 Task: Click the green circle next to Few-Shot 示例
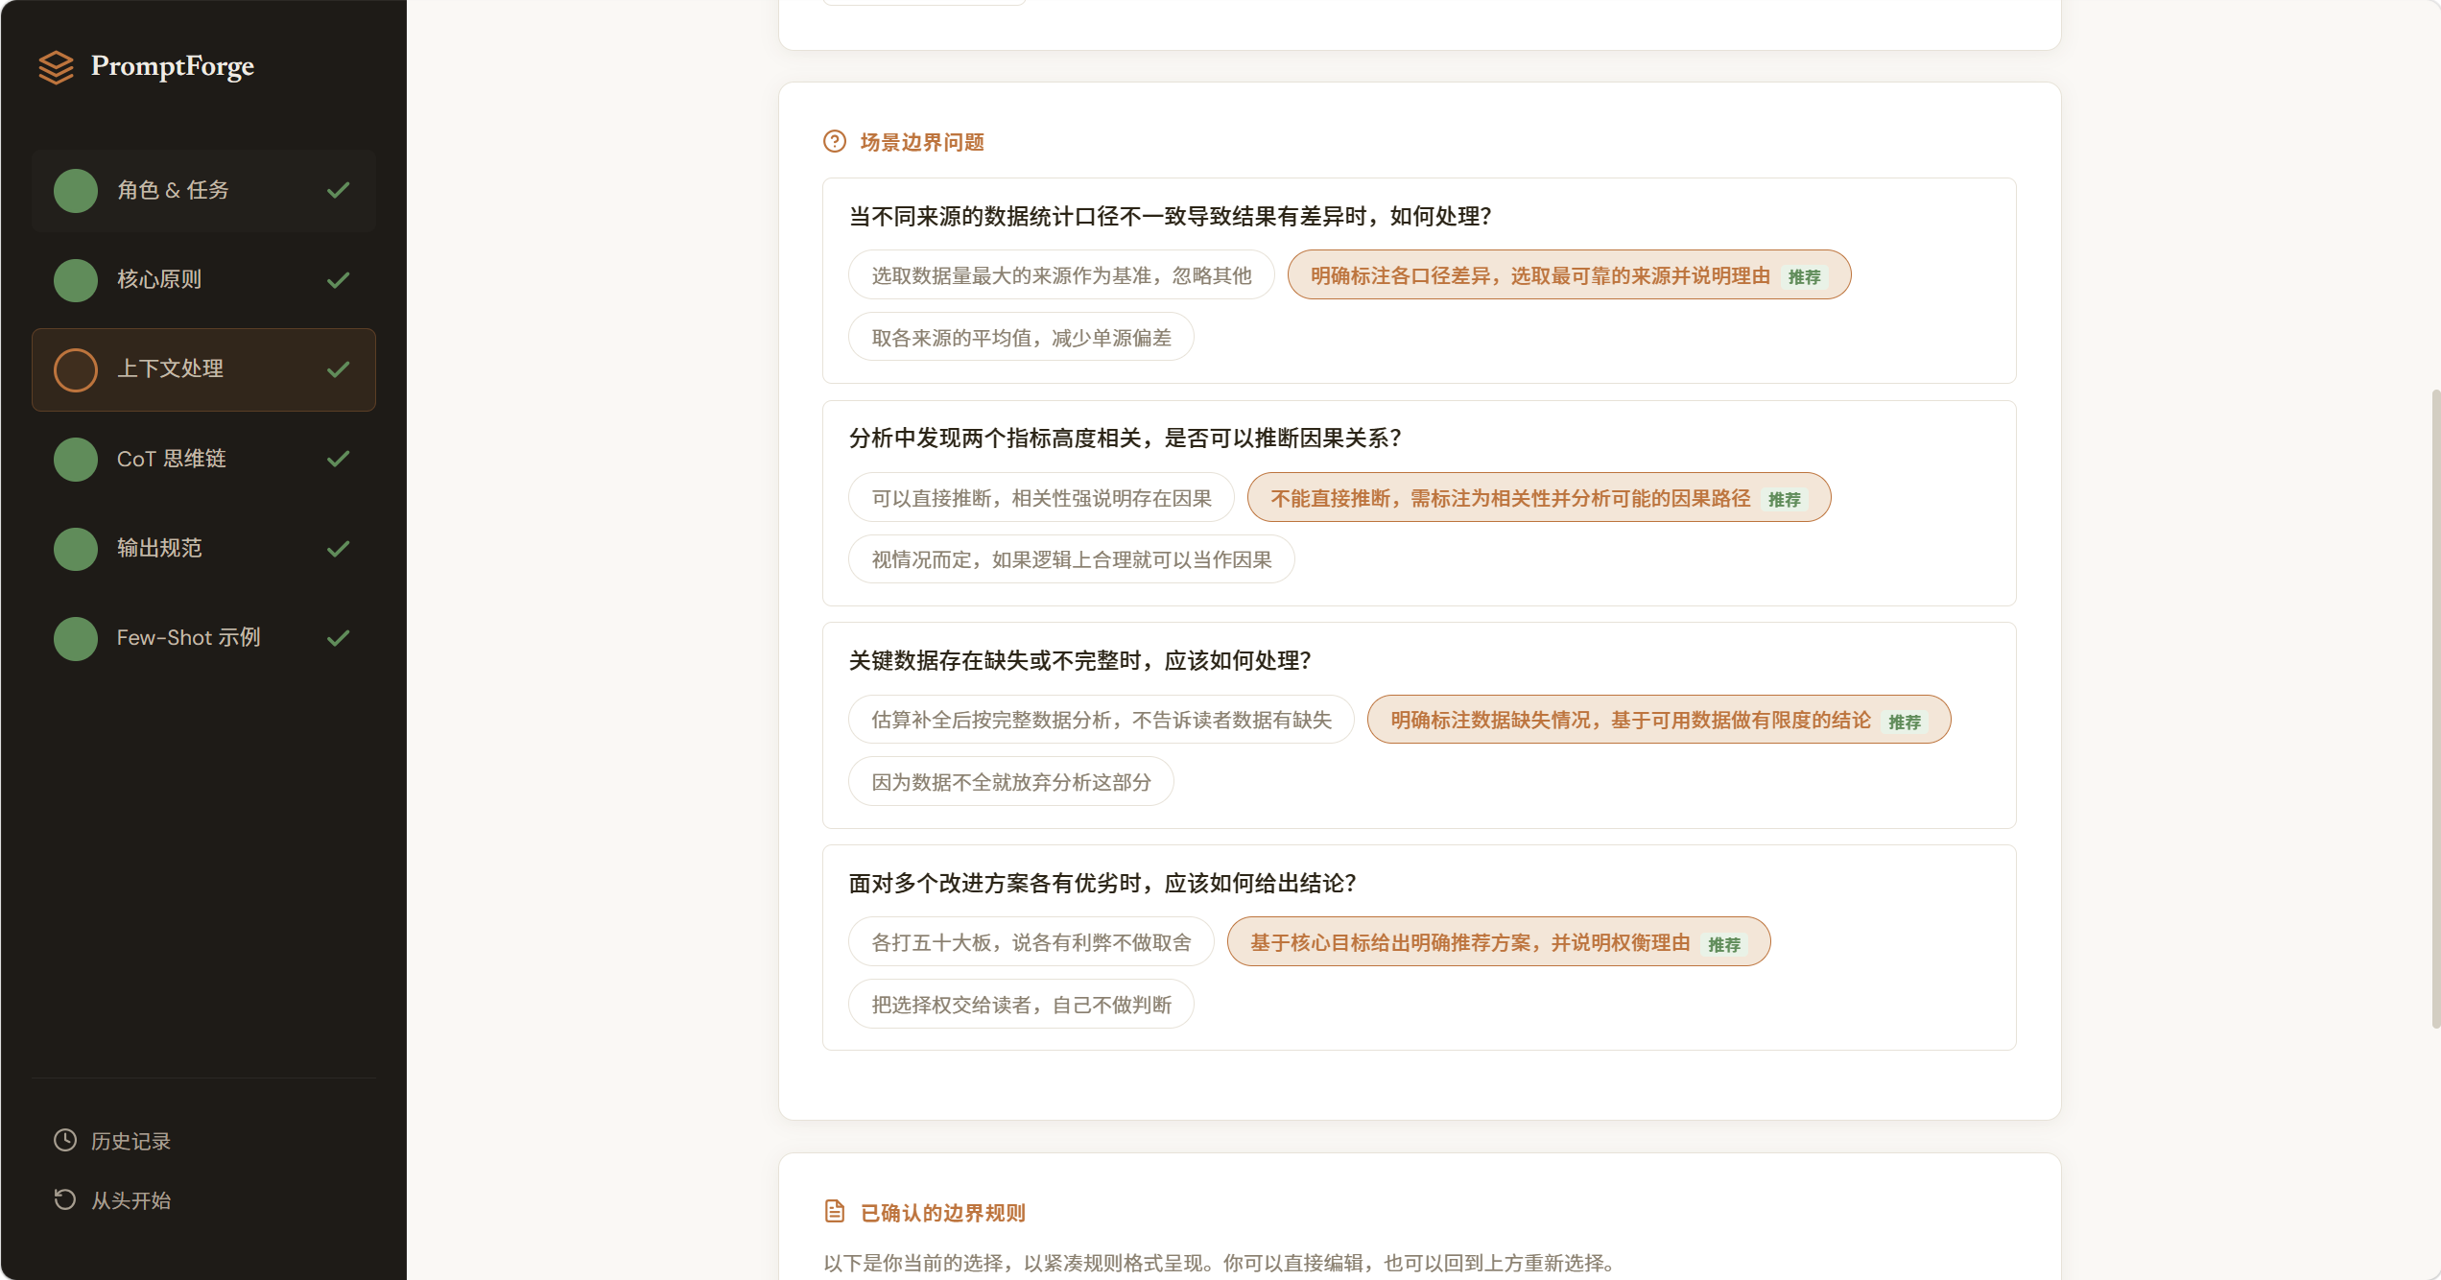tap(76, 638)
